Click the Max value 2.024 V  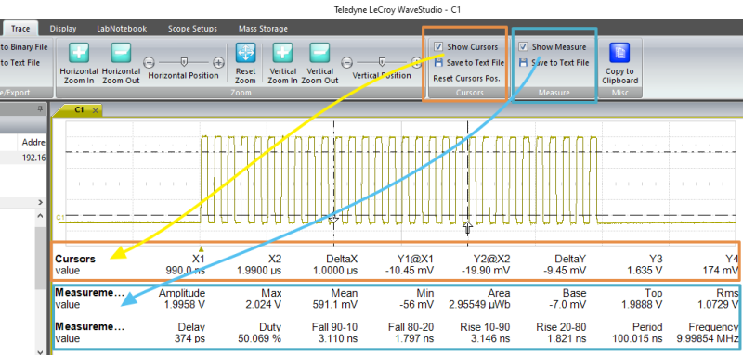pyautogui.click(x=265, y=305)
